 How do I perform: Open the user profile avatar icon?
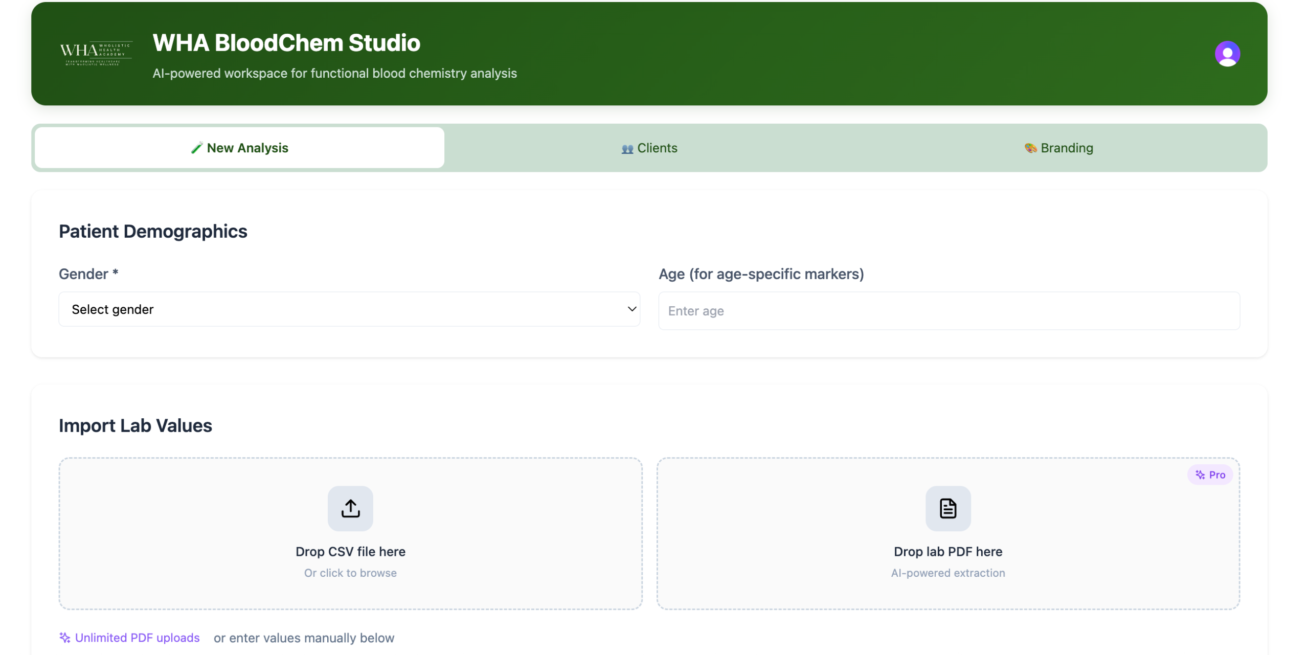[x=1227, y=53]
